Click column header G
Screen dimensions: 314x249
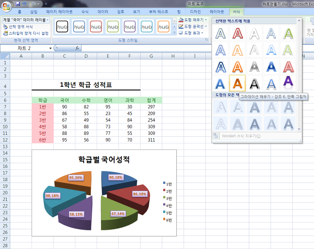click(151, 56)
